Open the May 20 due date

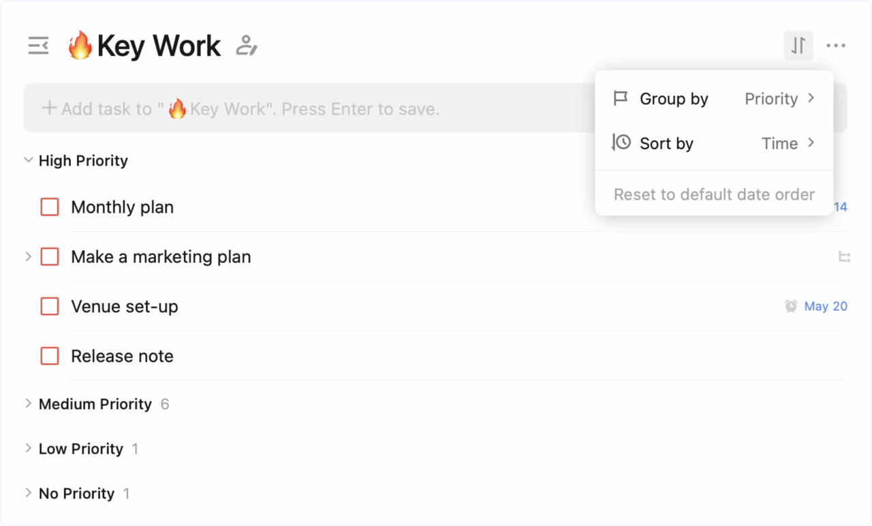tap(826, 306)
